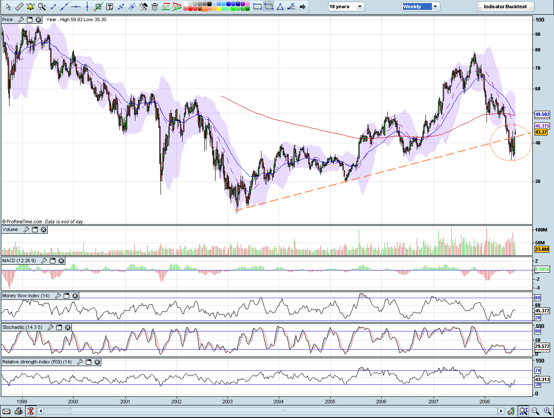Viewport: 554px width, 418px height.
Task: Select the rectangle drawing tool
Action: pyautogui.click(x=258, y=6)
